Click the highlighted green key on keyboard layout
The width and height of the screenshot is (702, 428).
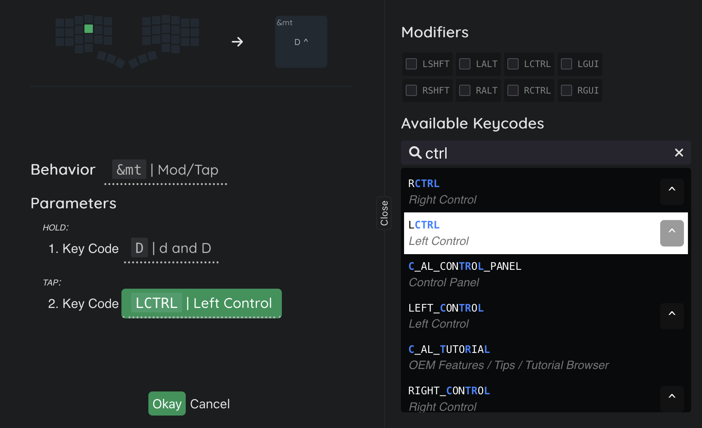[88, 29]
